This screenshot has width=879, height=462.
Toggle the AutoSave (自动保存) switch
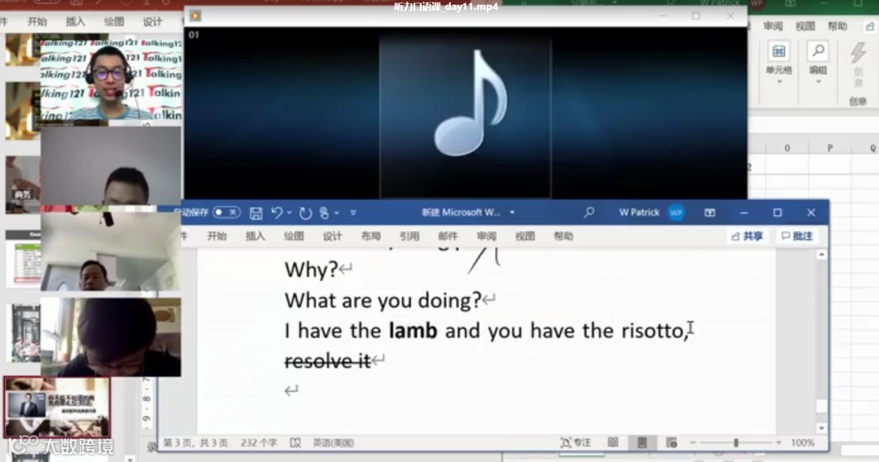point(227,212)
